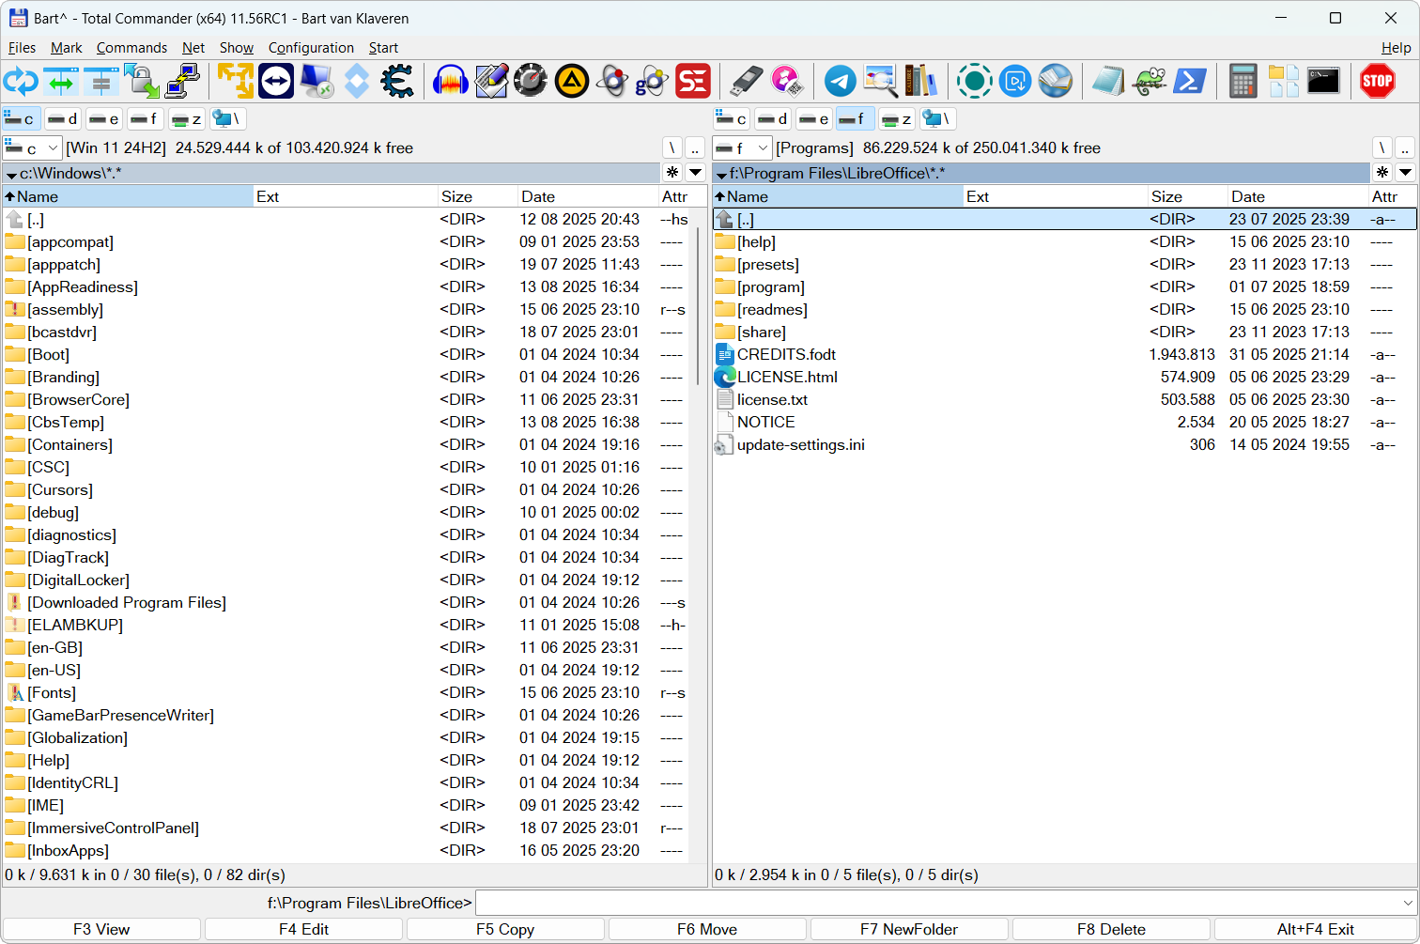Click the F8 Delete button
The height and width of the screenshot is (944, 1420).
(1111, 929)
